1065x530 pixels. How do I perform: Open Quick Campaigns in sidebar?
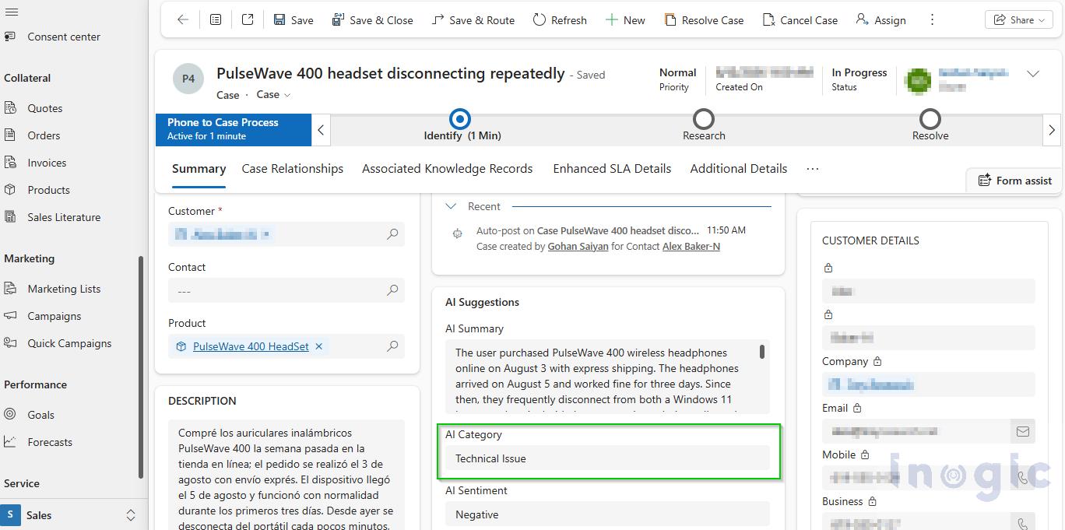pyautogui.click(x=69, y=343)
